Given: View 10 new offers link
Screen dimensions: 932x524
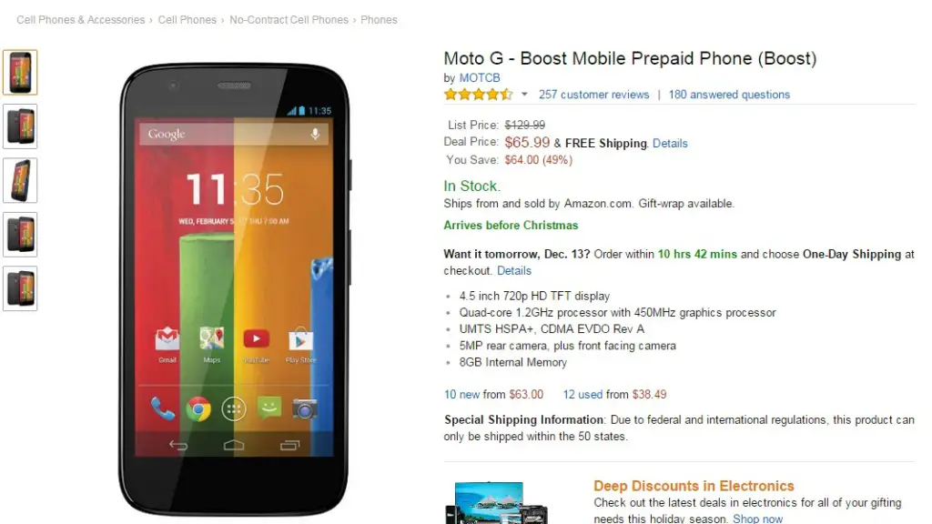Looking at the screenshot, I should tap(461, 394).
